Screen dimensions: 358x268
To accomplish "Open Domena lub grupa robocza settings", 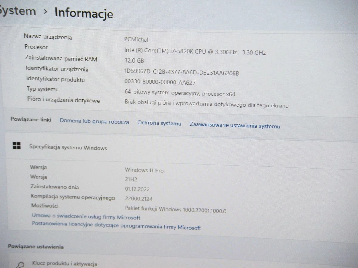I will click(94, 122).
